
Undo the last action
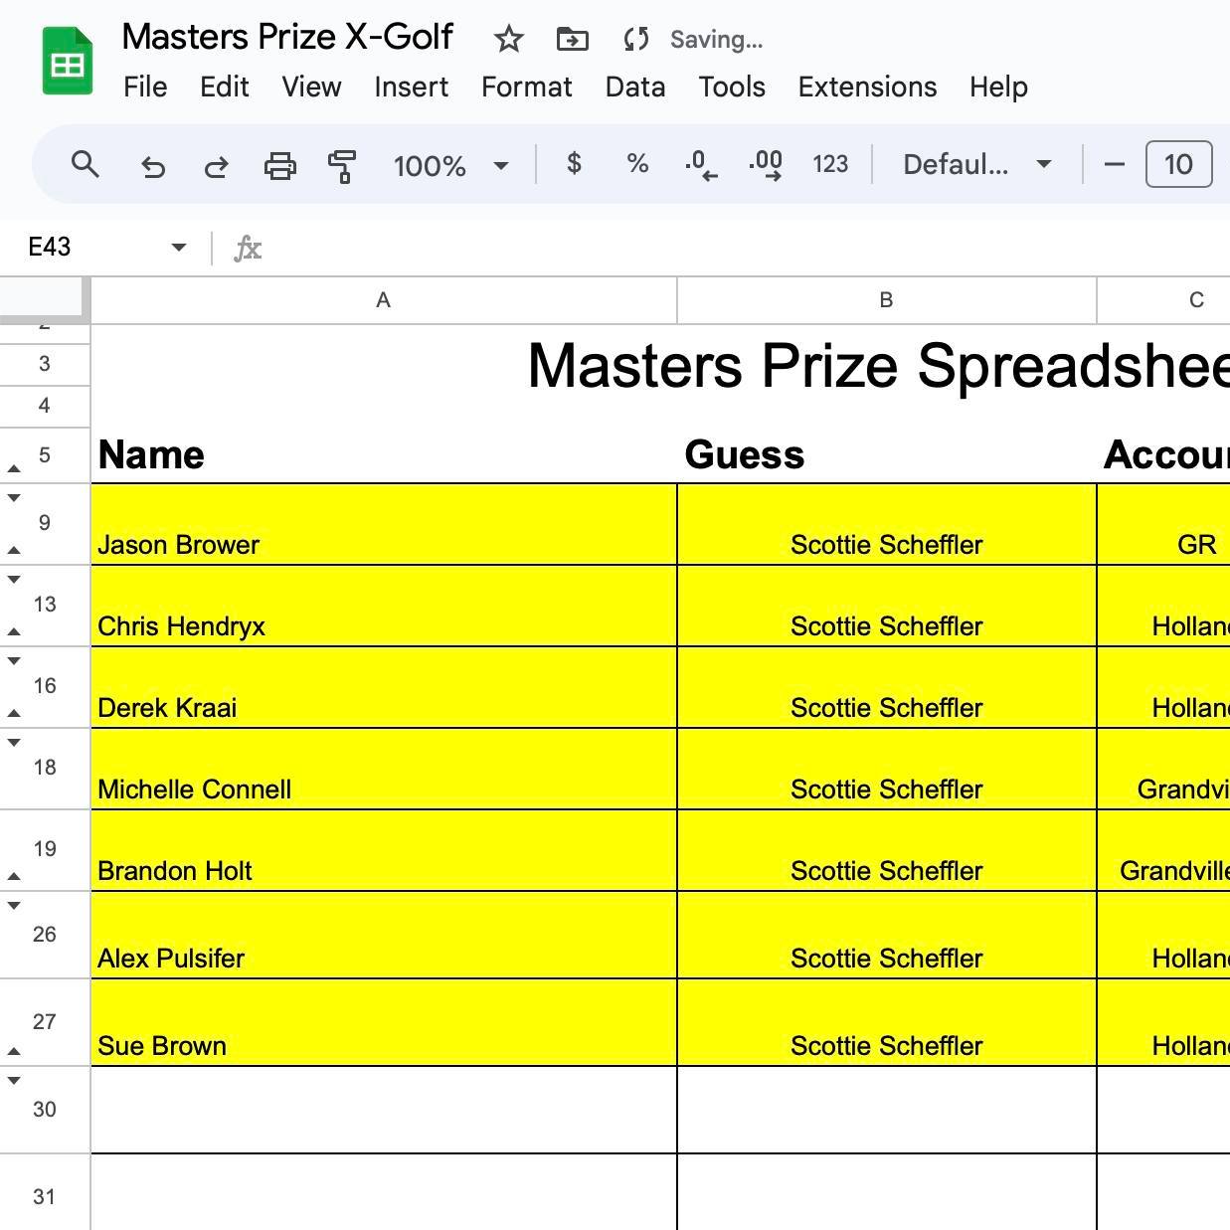[152, 165]
